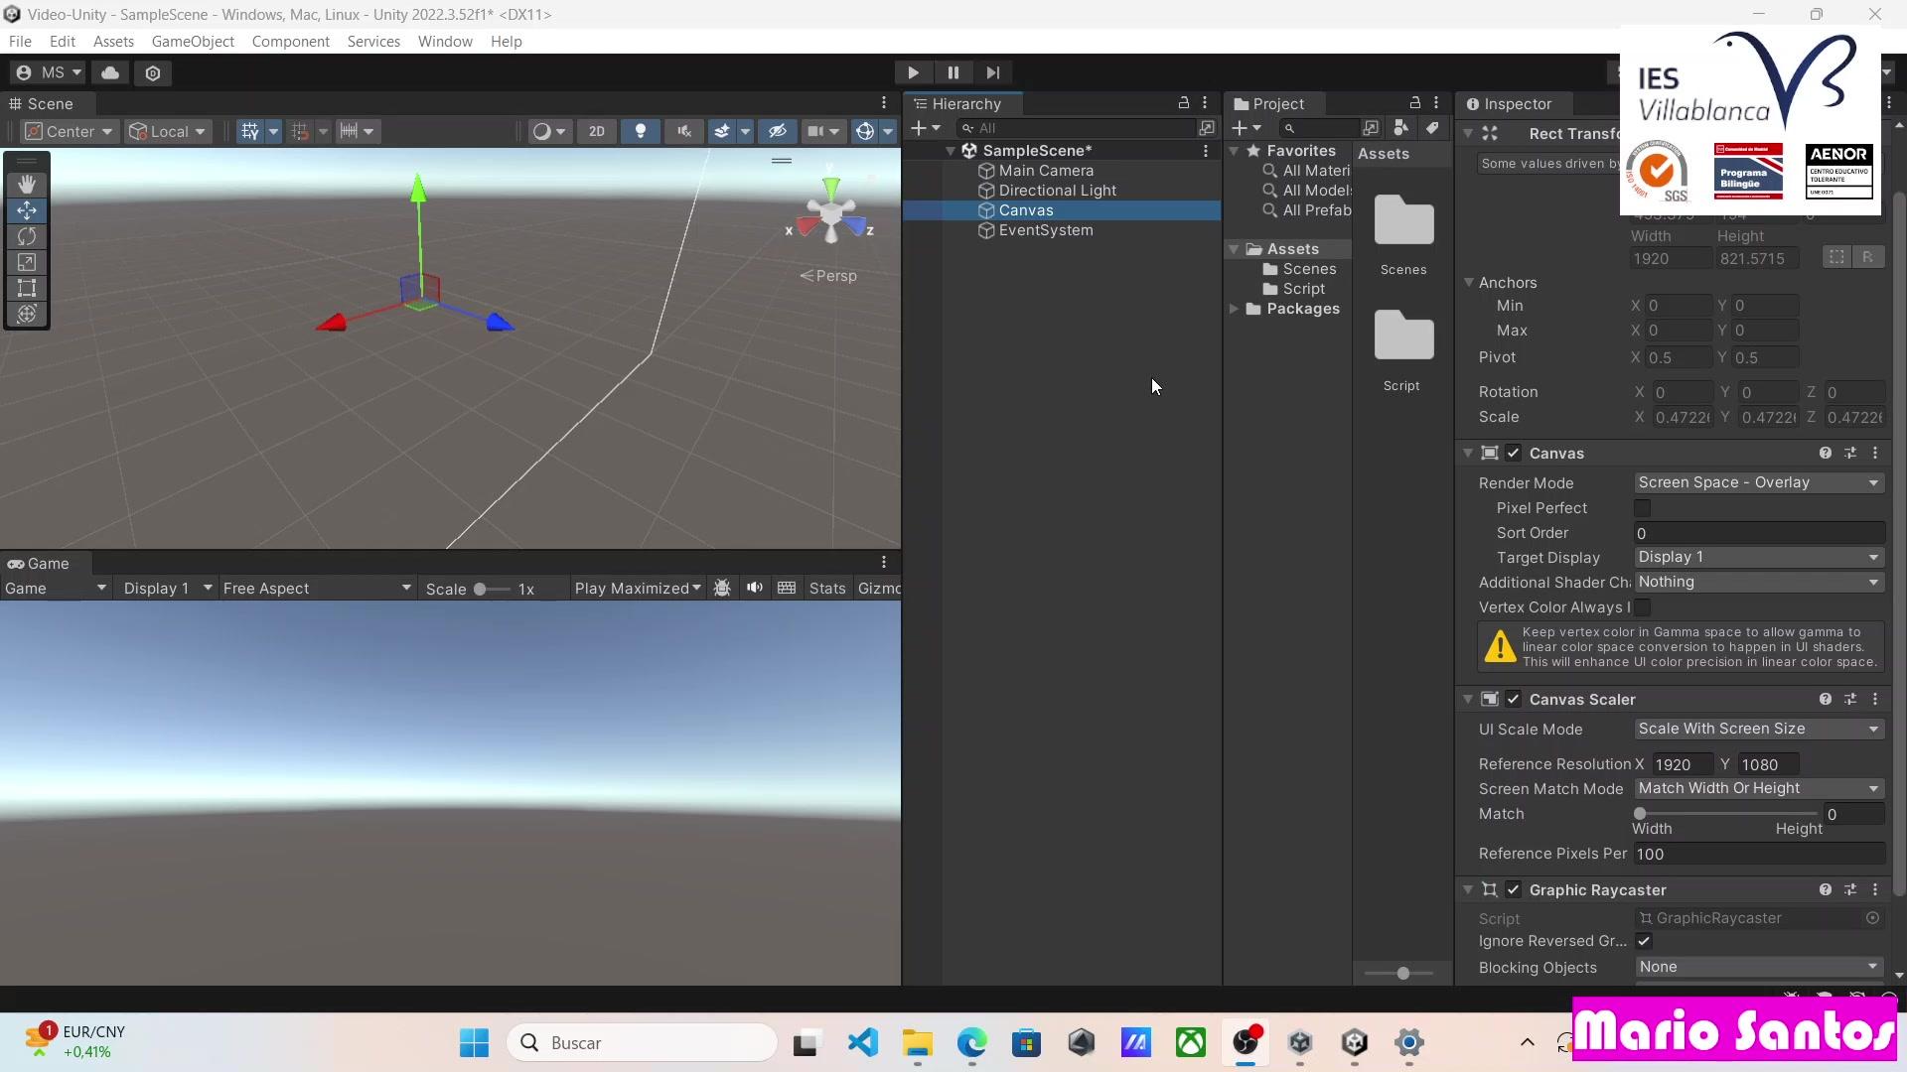Viewport: 1907px width, 1072px height.
Task: Select the Hand view tool
Action: pos(27,185)
